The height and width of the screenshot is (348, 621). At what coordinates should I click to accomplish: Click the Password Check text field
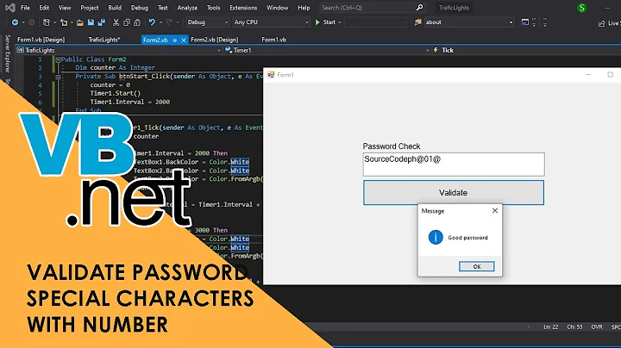[x=454, y=165]
